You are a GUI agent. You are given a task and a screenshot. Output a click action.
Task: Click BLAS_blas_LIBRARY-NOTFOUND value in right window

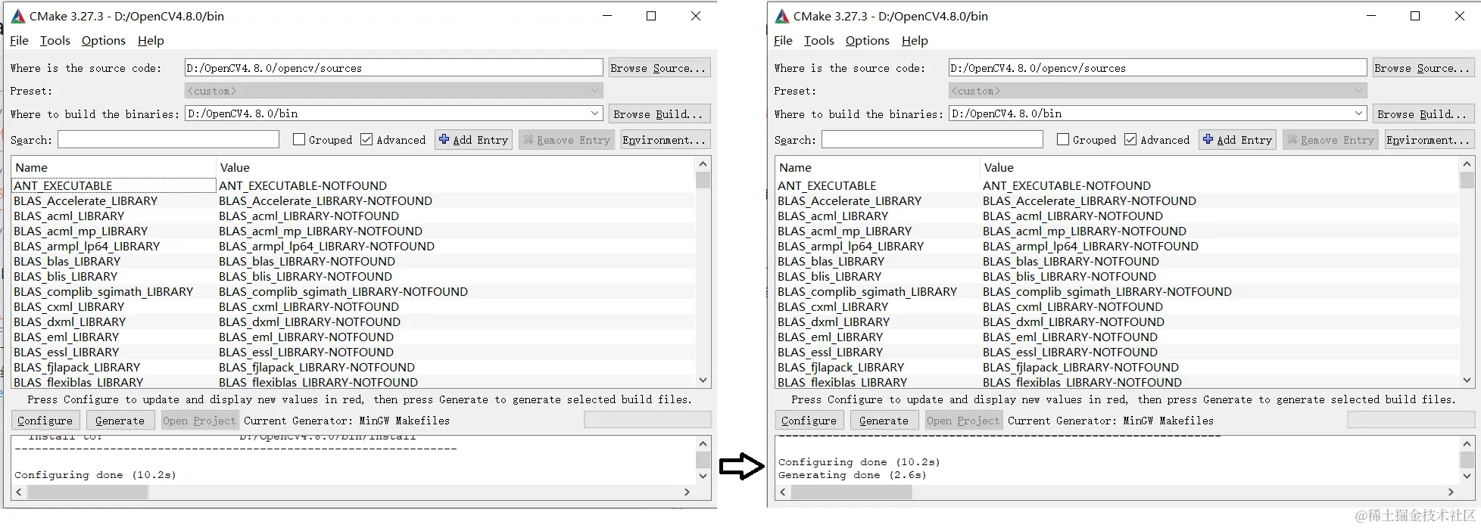[1071, 262]
